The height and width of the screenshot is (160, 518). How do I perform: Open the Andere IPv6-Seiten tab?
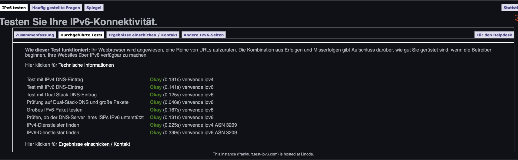(x=204, y=35)
